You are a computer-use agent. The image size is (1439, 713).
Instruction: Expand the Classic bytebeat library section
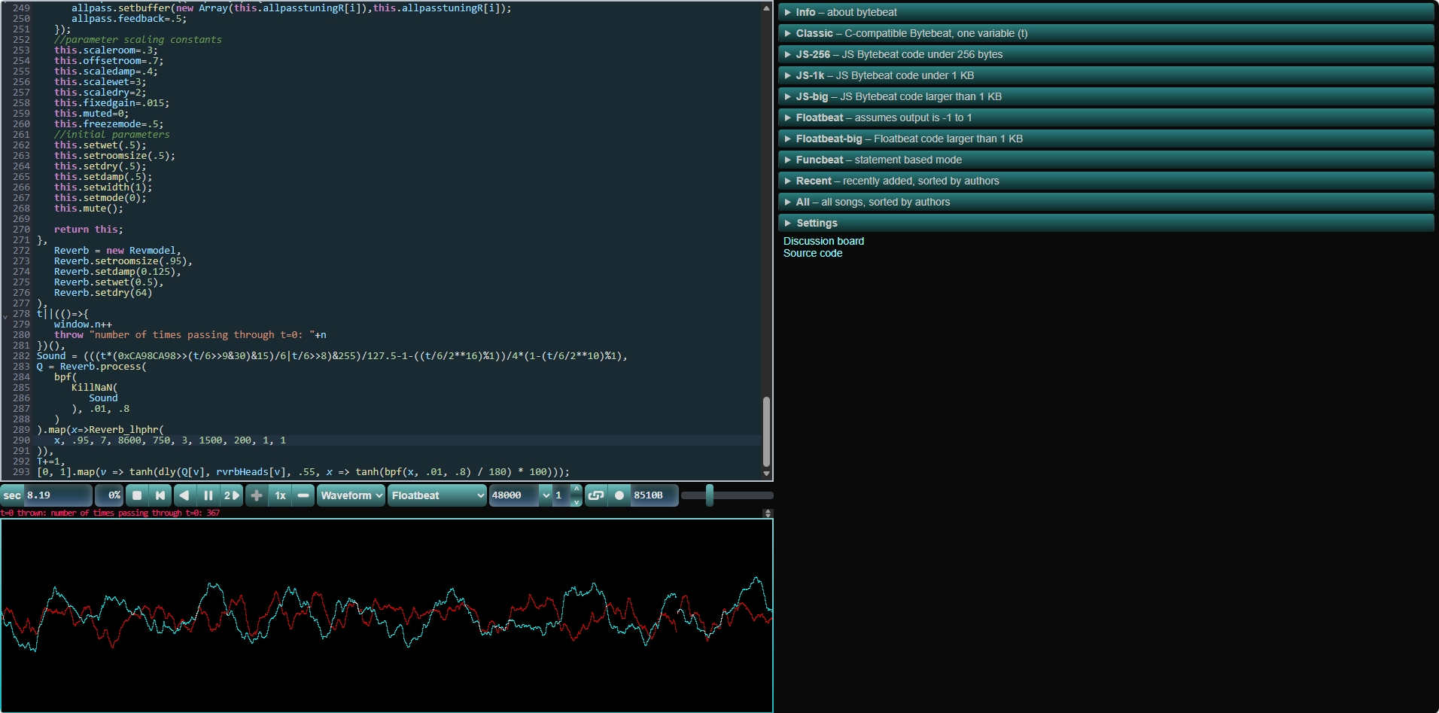click(x=814, y=33)
